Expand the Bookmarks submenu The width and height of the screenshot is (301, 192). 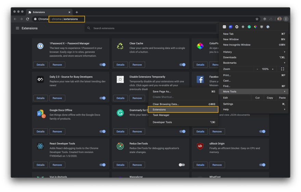point(253,63)
